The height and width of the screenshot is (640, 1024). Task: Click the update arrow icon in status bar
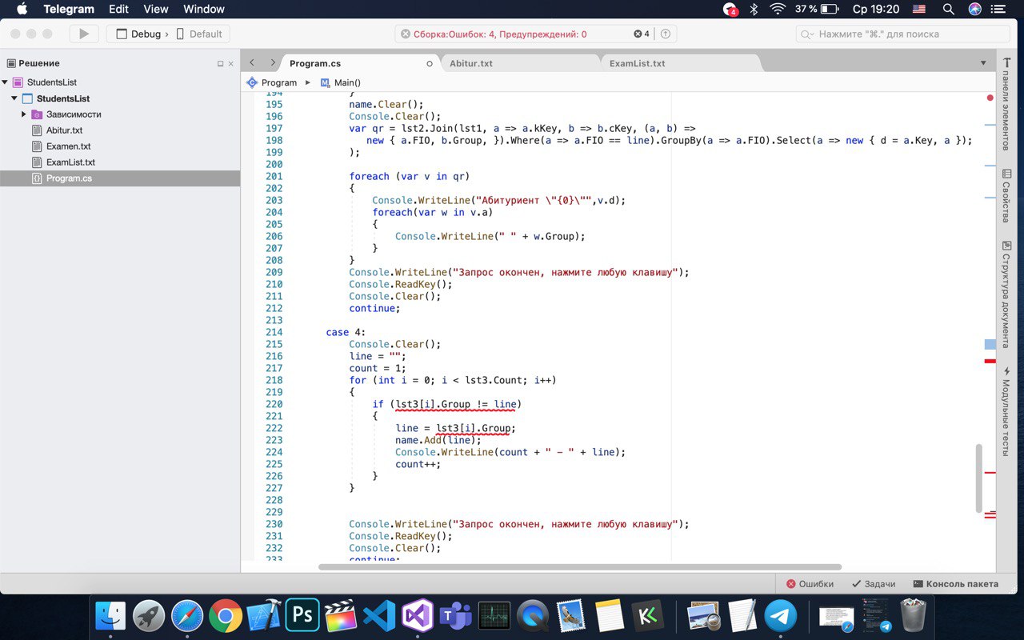point(665,34)
